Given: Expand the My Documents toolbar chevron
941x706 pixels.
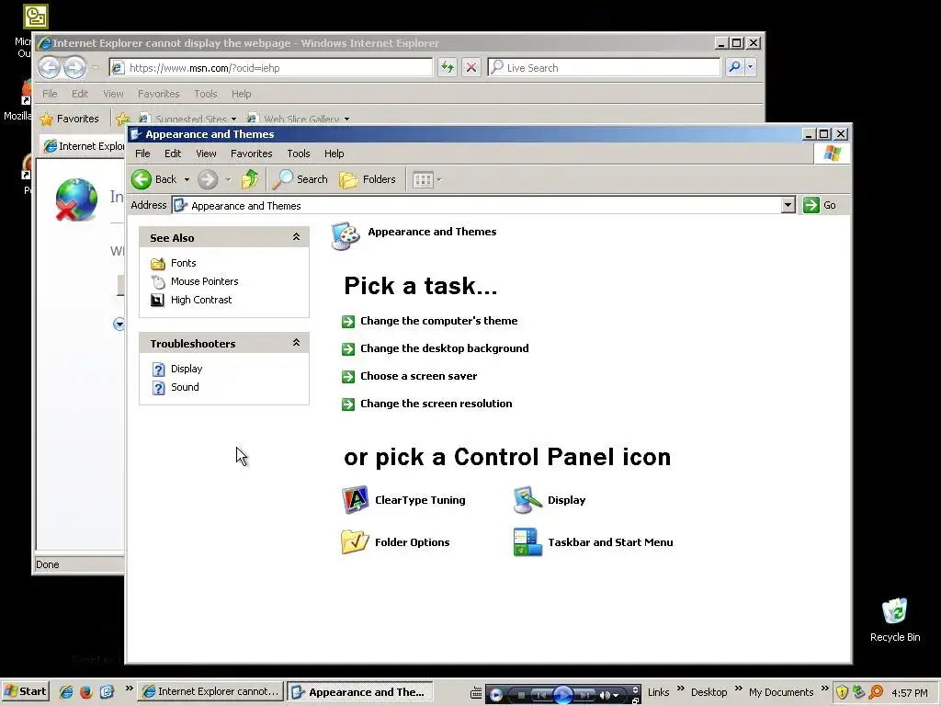Looking at the screenshot, I should tap(824, 689).
